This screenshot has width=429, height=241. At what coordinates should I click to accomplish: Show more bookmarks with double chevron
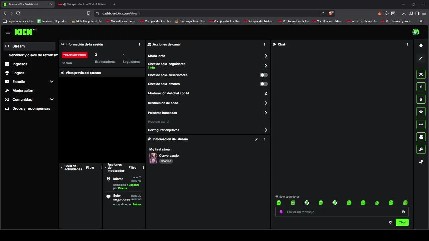(x=421, y=21)
